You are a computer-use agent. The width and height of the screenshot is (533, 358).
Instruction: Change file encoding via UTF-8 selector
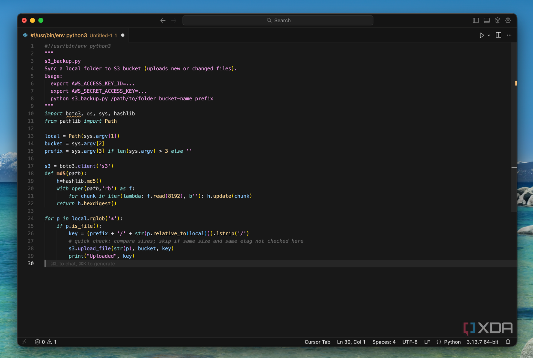point(410,342)
